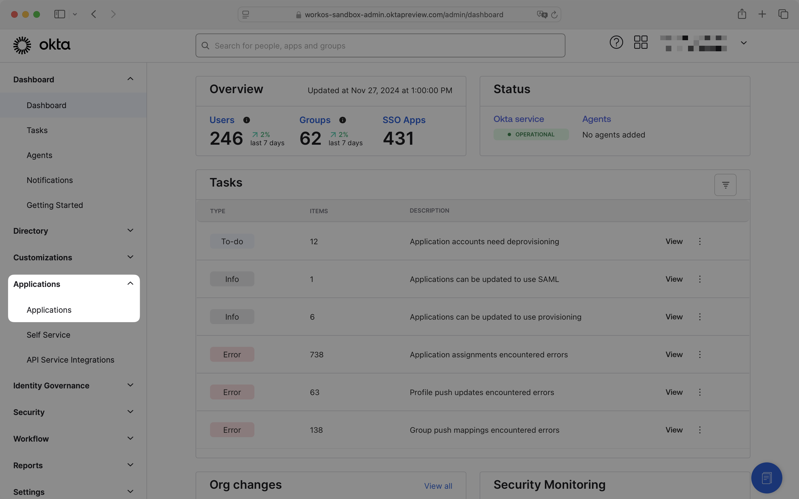The height and width of the screenshot is (499, 799).
Task: Expand the Directory sidebar section
Action: pyautogui.click(x=130, y=230)
